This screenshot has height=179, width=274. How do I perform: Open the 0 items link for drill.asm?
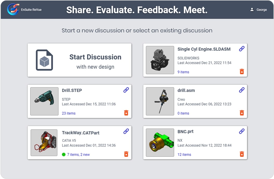tap(183, 113)
